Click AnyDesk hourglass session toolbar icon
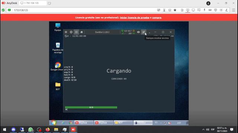The height and width of the screenshot is (133, 238). (x=164, y=10)
